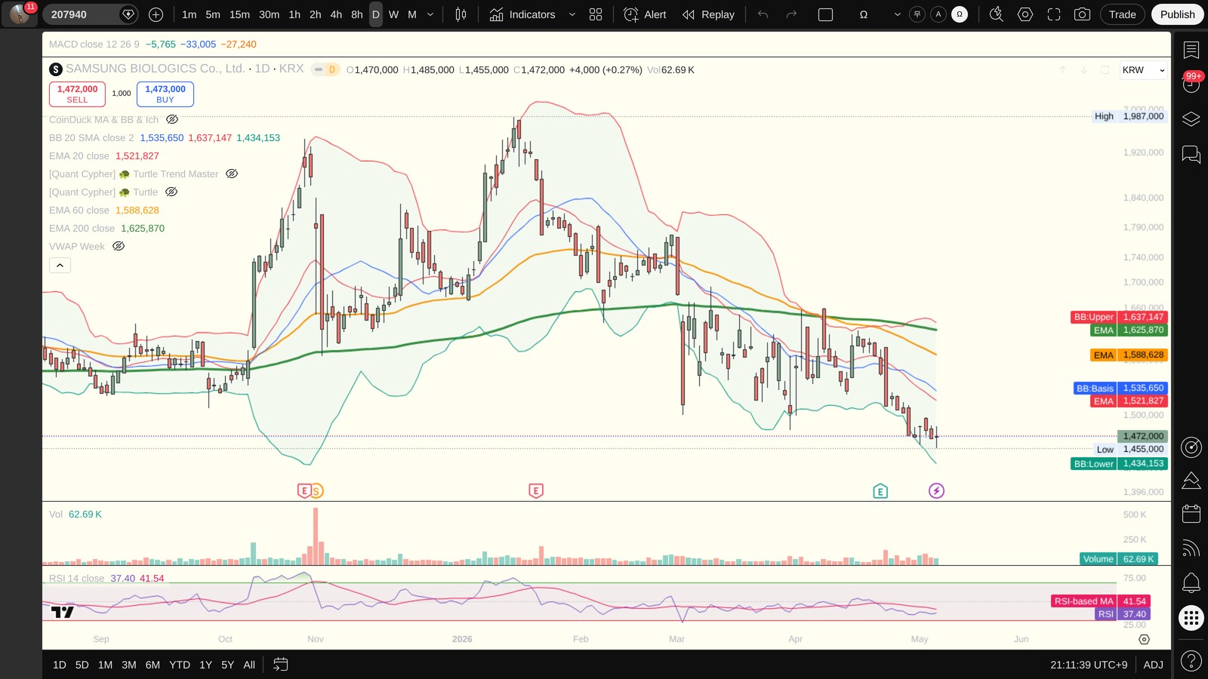Click the green E marker near Apr
This screenshot has width=1208, height=679.
click(x=880, y=491)
